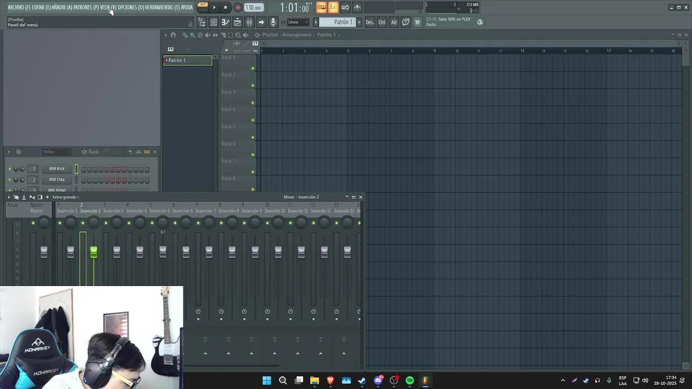The width and height of the screenshot is (692, 389).
Task: Mute 808 Clap channel green light
Action: click(x=9, y=180)
